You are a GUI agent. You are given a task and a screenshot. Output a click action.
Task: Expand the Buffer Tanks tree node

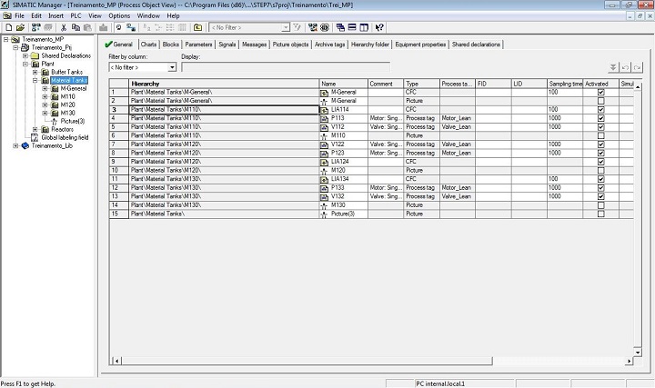click(x=35, y=72)
